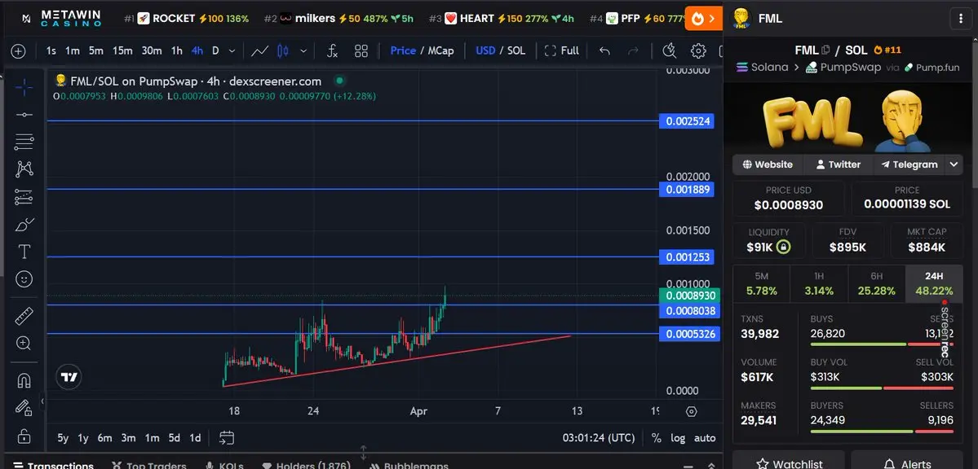Undo the last chart action
This screenshot has height=469, width=978.
604,51
